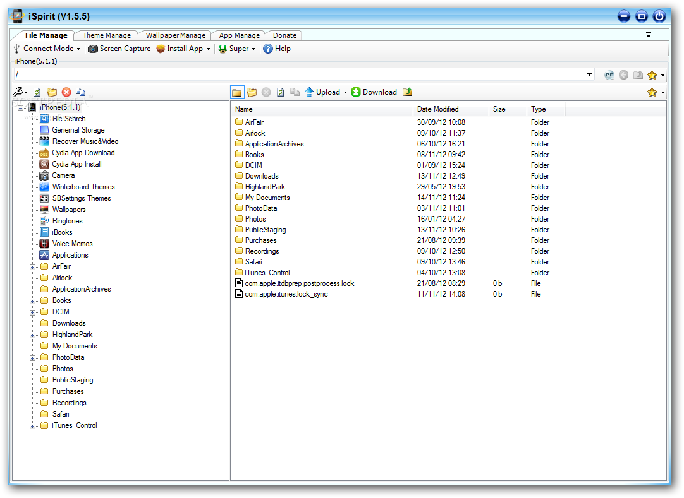
Task: Select PublicStaging folder in file list
Action: 266,230
